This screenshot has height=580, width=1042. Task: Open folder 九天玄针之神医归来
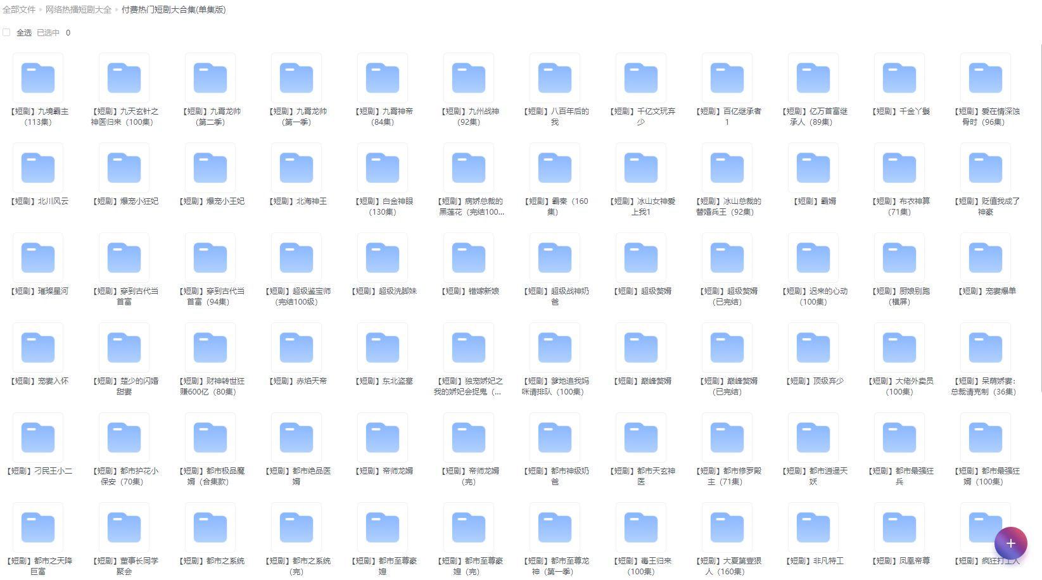(124, 78)
